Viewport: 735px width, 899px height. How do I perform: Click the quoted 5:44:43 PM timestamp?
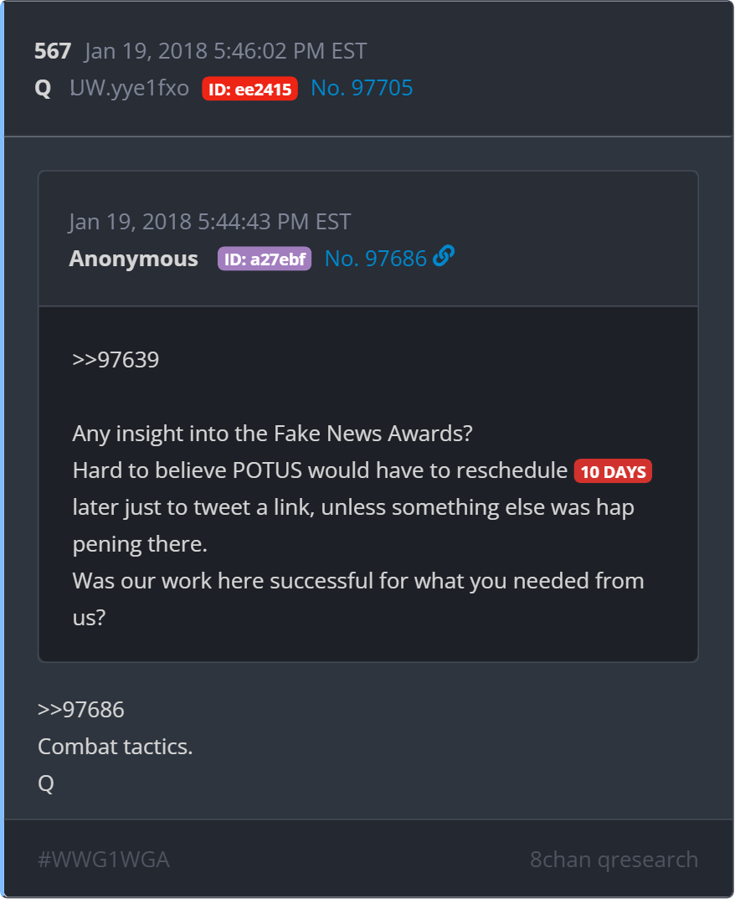[x=210, y=222]
